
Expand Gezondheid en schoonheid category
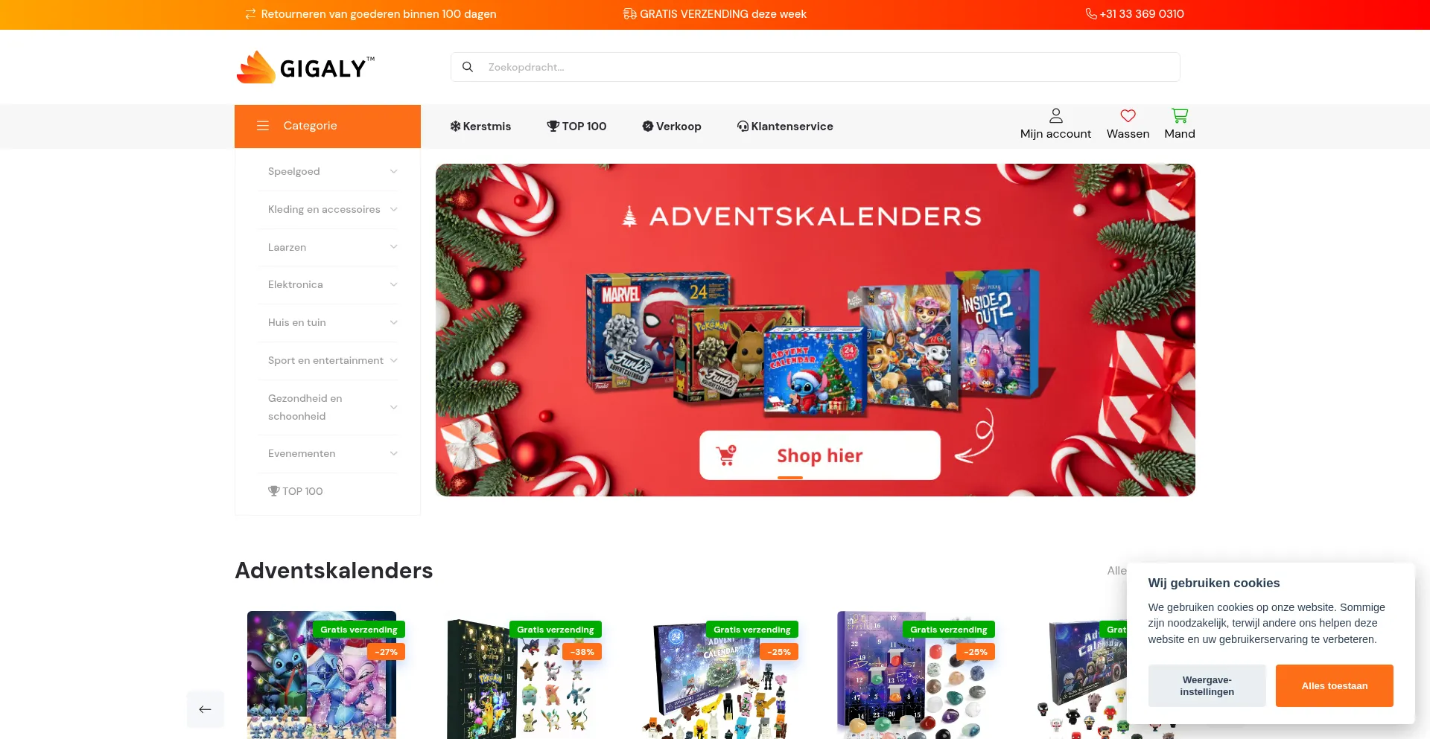click(328, 407)
